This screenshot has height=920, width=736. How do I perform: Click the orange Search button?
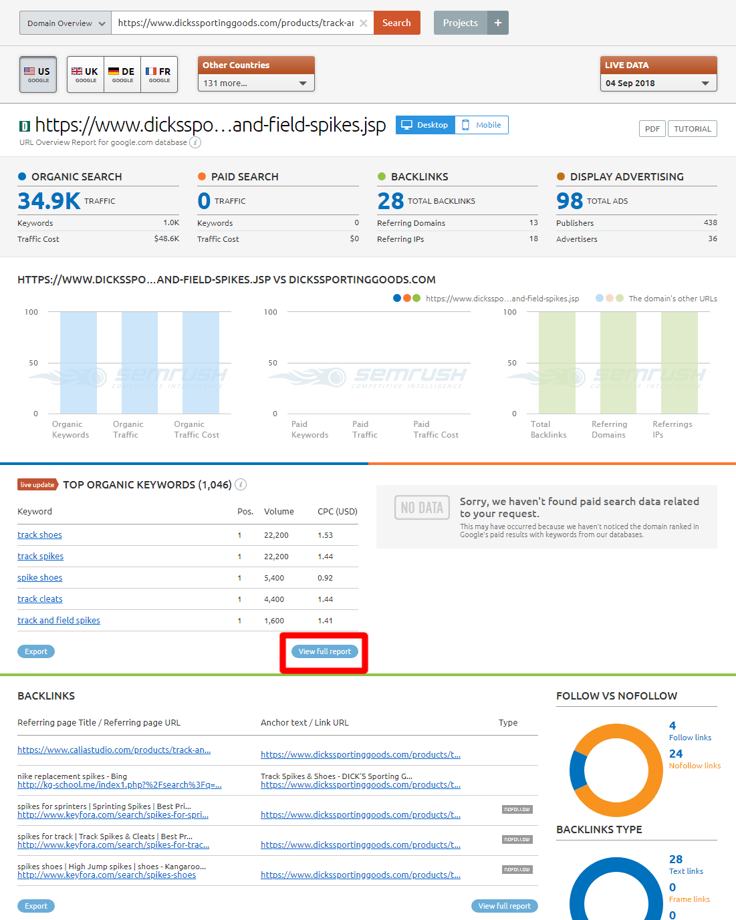pos(397,23)
